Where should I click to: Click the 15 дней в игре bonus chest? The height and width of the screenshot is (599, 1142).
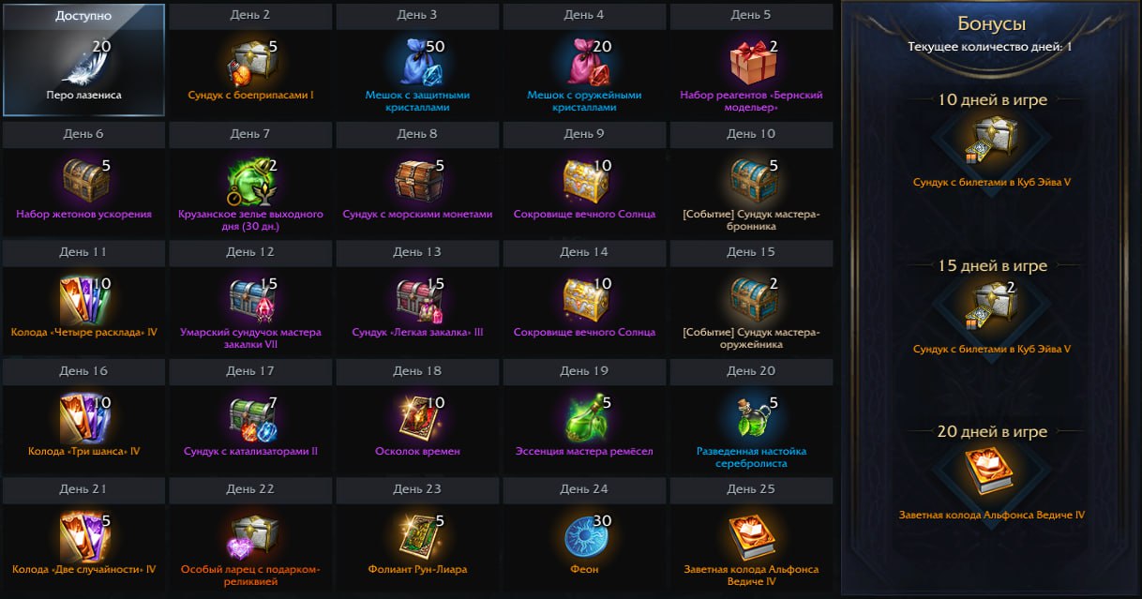(991, 307)
